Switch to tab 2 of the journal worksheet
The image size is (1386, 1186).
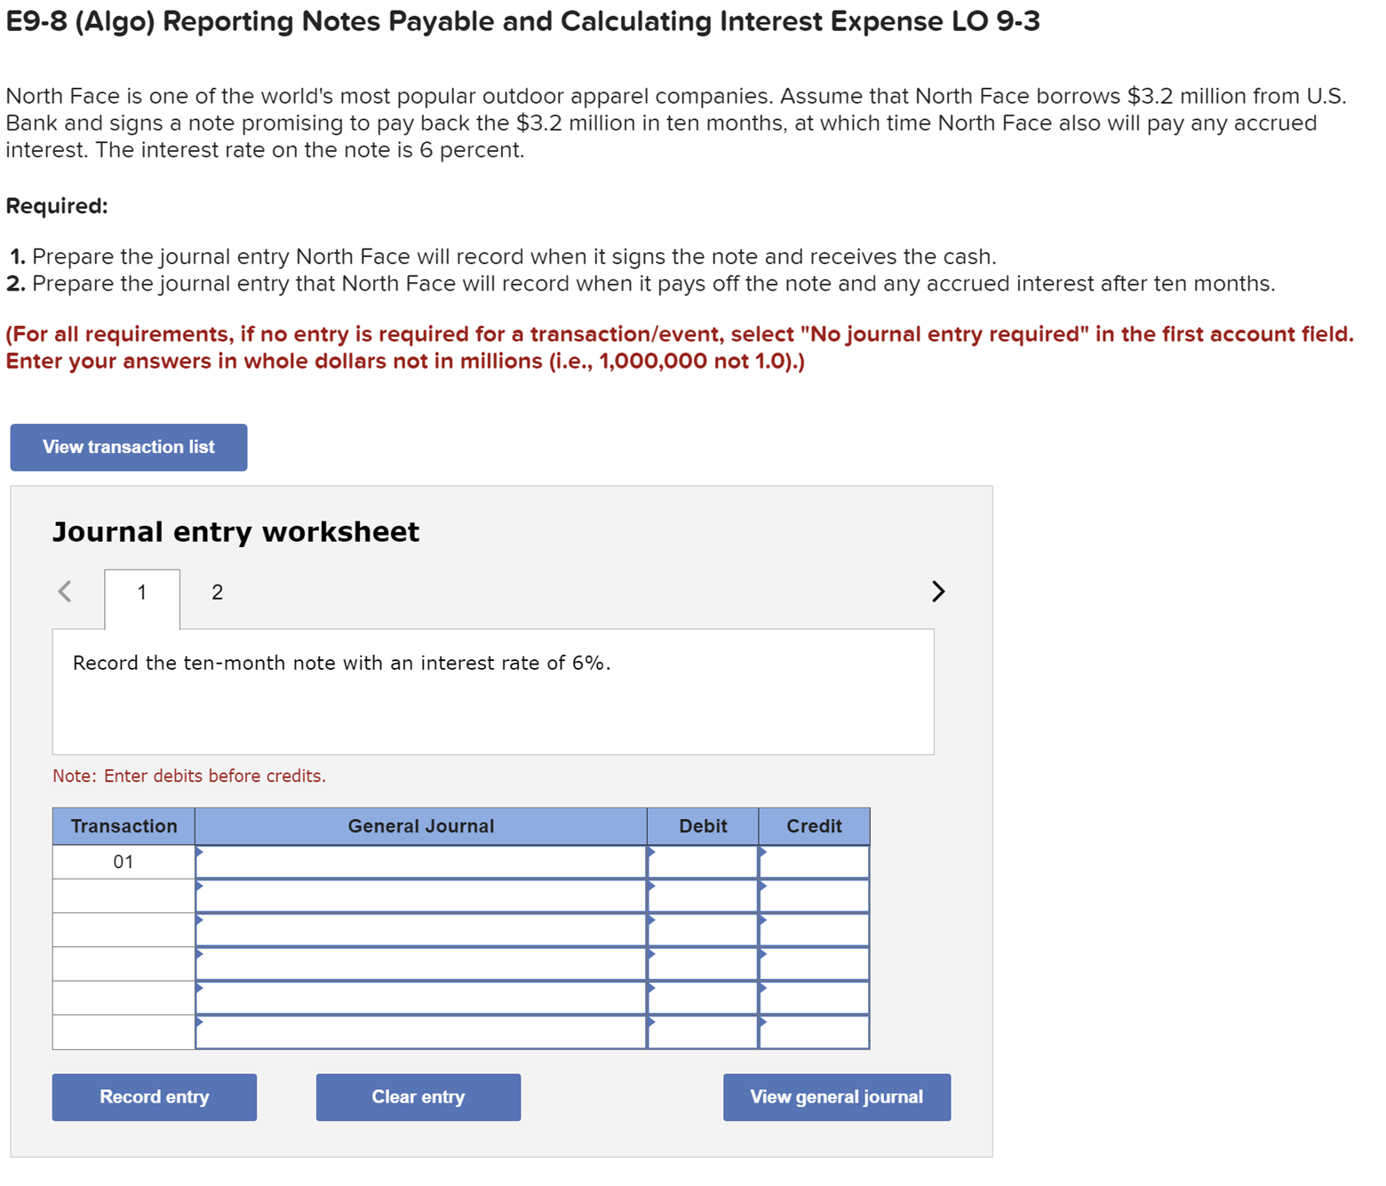[216, 592]
